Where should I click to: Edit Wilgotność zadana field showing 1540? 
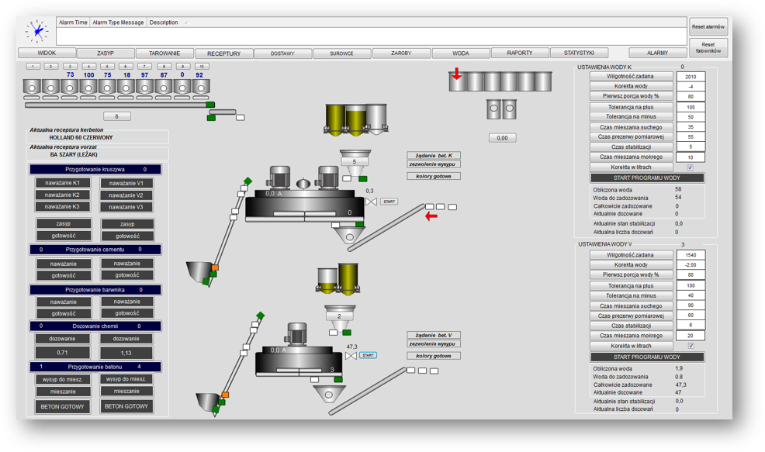click(x=691, y=255)
